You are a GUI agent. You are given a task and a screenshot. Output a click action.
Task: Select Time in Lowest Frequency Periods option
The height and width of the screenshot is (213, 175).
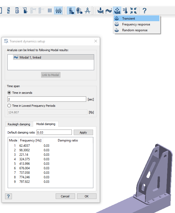(x=10, y=106)
